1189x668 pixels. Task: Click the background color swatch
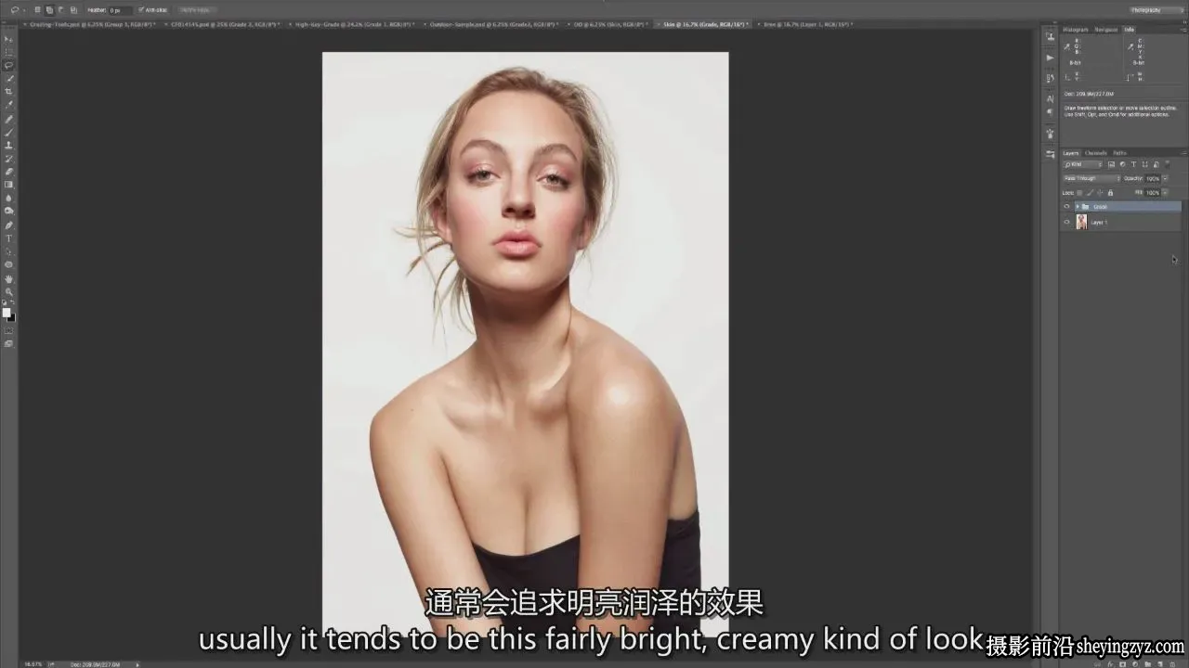coord(12,318)
